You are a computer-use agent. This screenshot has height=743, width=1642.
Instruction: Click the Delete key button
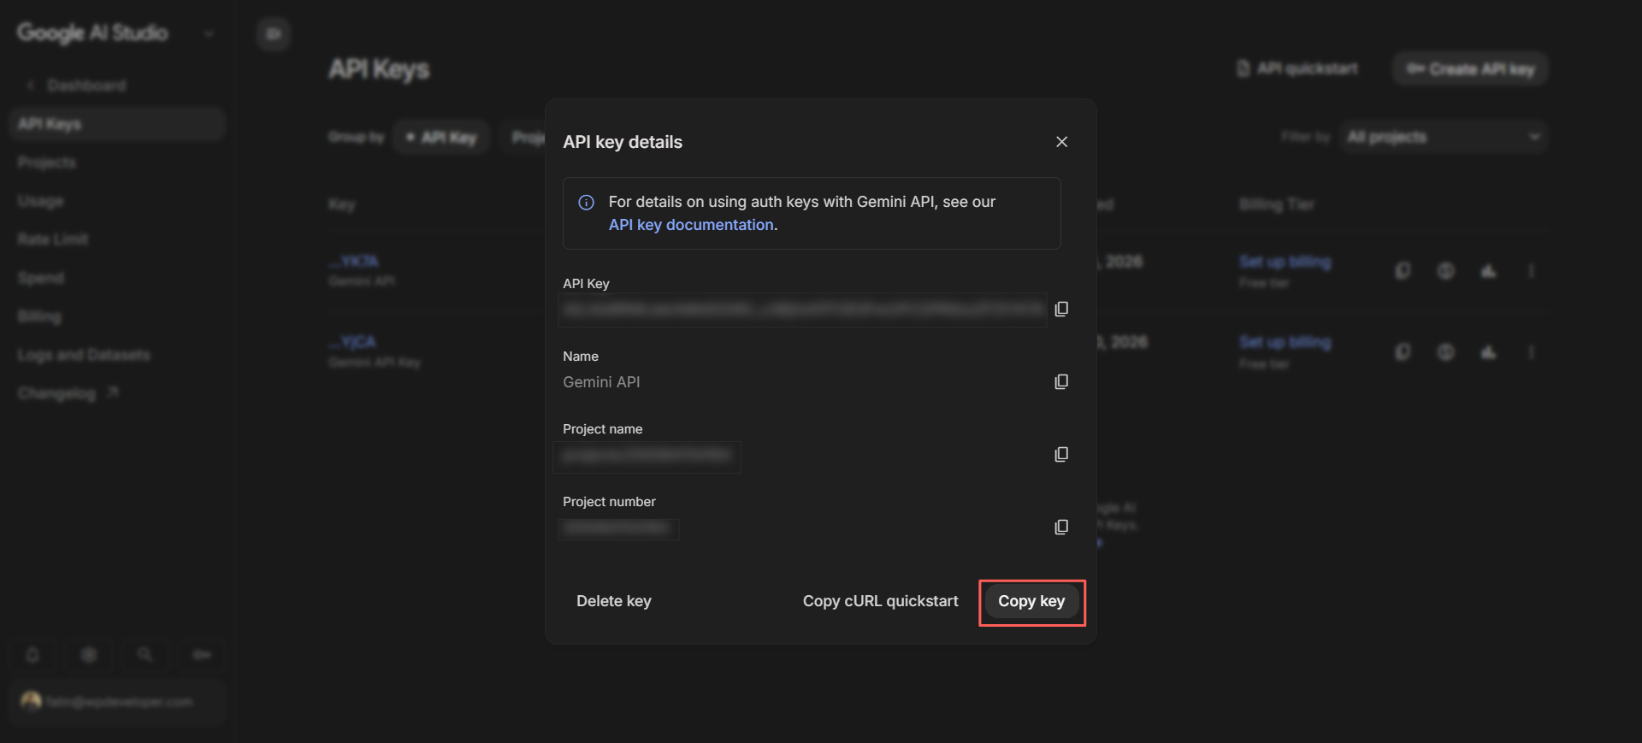coord(614,601)
